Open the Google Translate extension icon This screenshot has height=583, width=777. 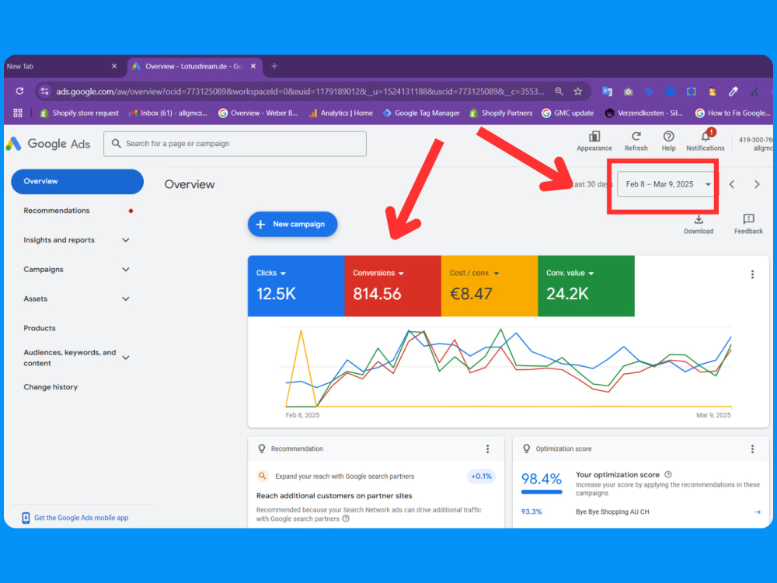[607, 91]
